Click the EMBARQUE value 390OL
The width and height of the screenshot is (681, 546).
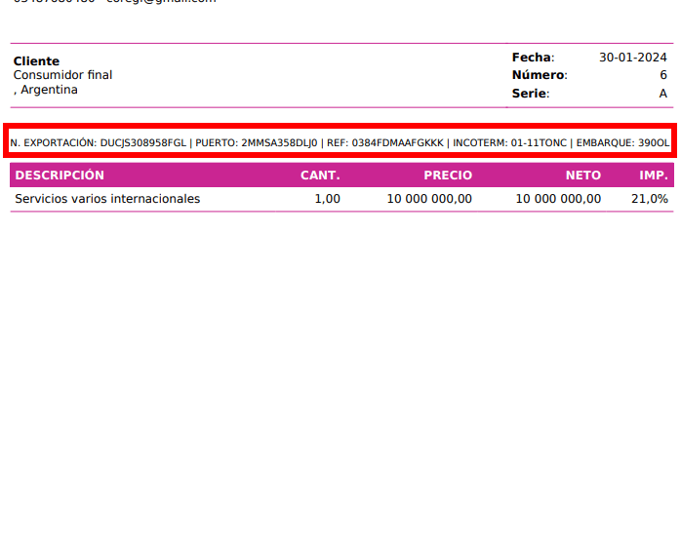coord(654,143)
